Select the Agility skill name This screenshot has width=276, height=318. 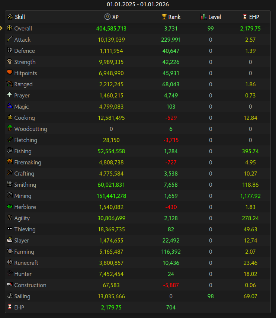click(x=22, y=218)
